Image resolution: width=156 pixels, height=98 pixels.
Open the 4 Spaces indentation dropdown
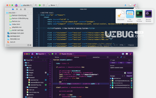(x=132, y=45)
